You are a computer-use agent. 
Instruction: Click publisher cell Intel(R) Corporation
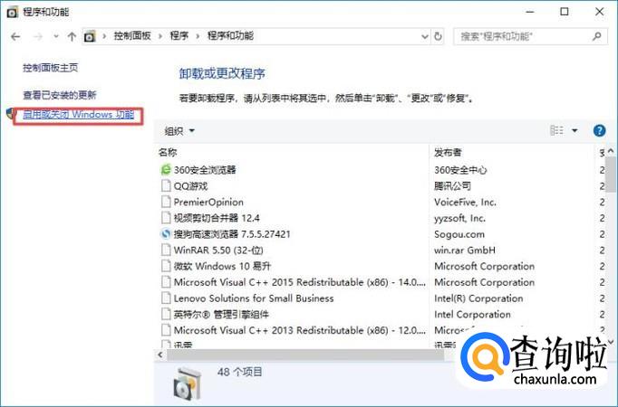coord(478,298)
